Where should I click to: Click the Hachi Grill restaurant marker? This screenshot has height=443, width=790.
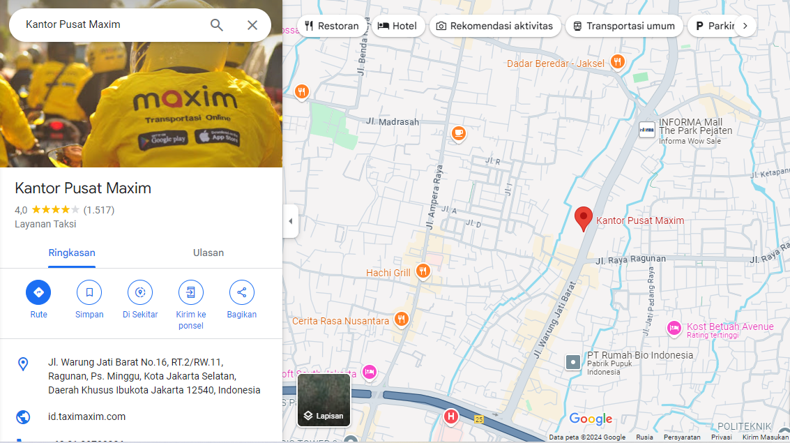click(x=423, y=271)
